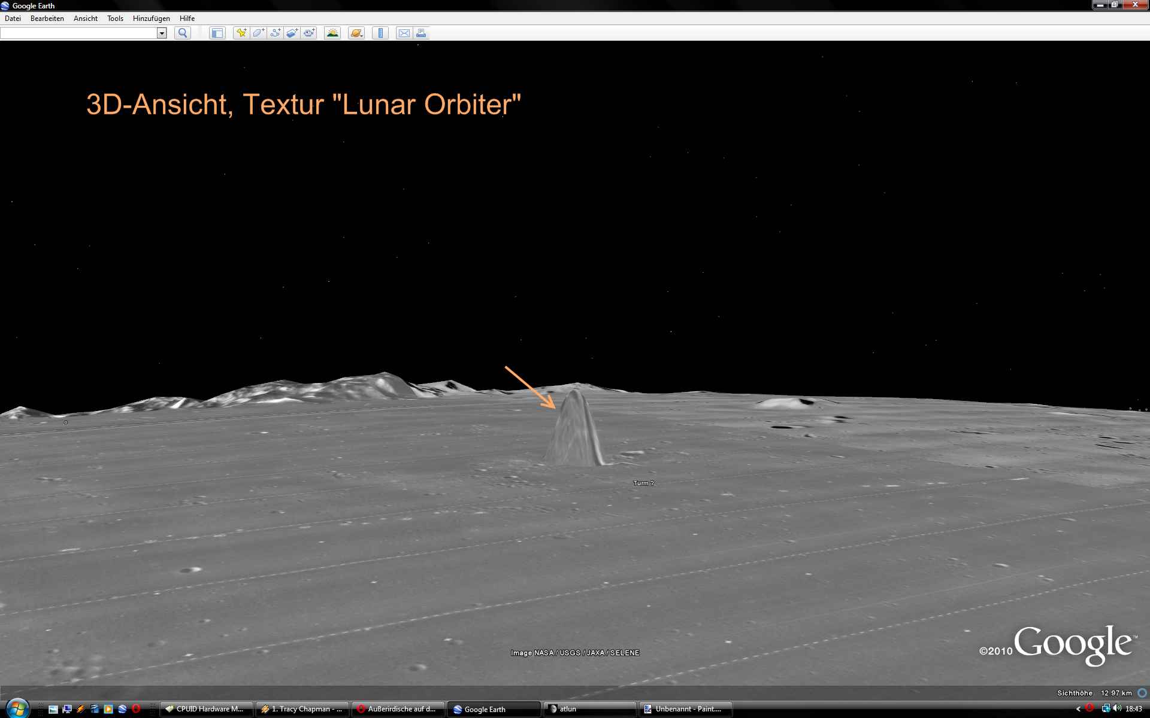Image resolution: width=1150 pixels, height=718 pixels.
Task: Focus the search input field
Action: 78,33
